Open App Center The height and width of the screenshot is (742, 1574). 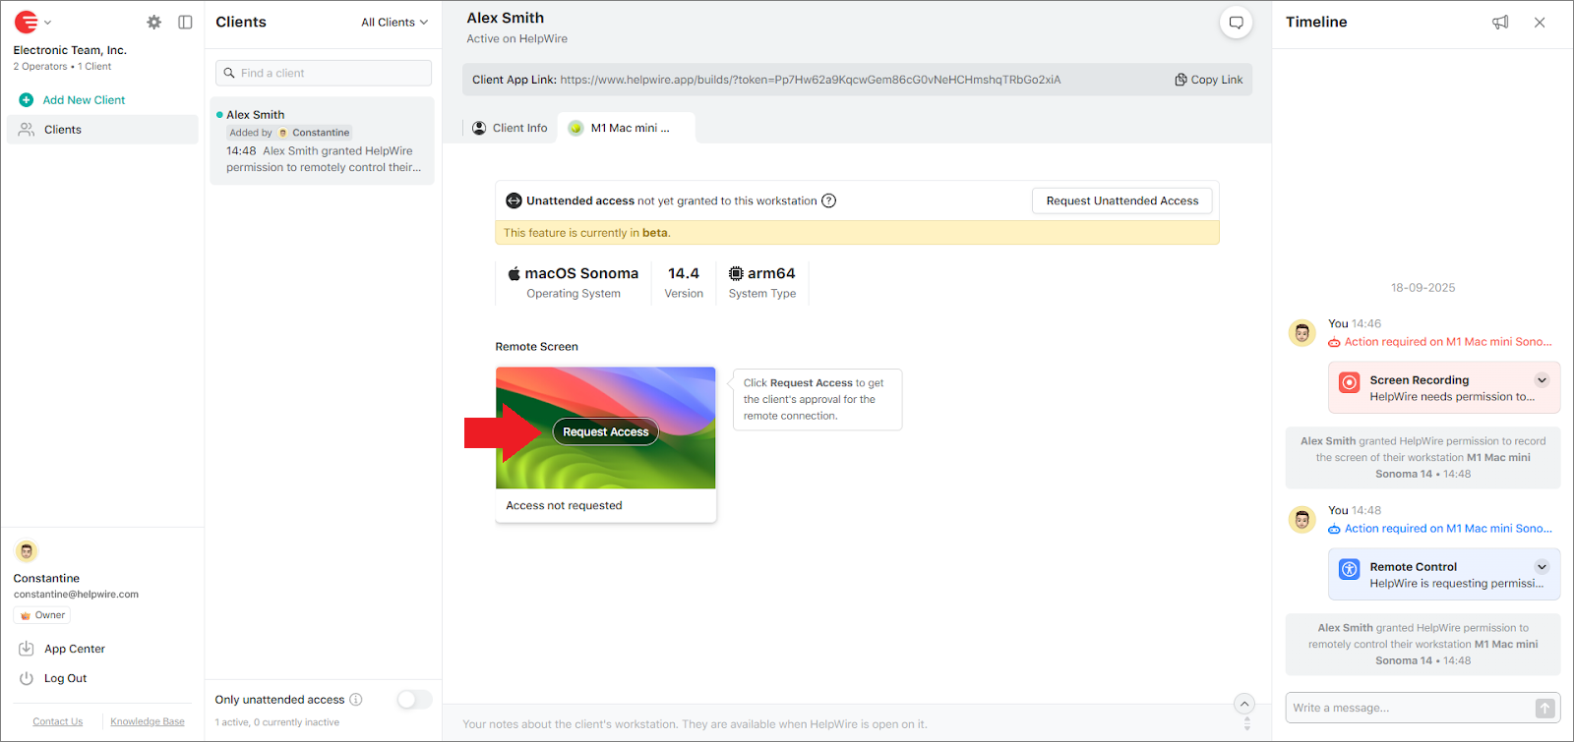[62, 649]
